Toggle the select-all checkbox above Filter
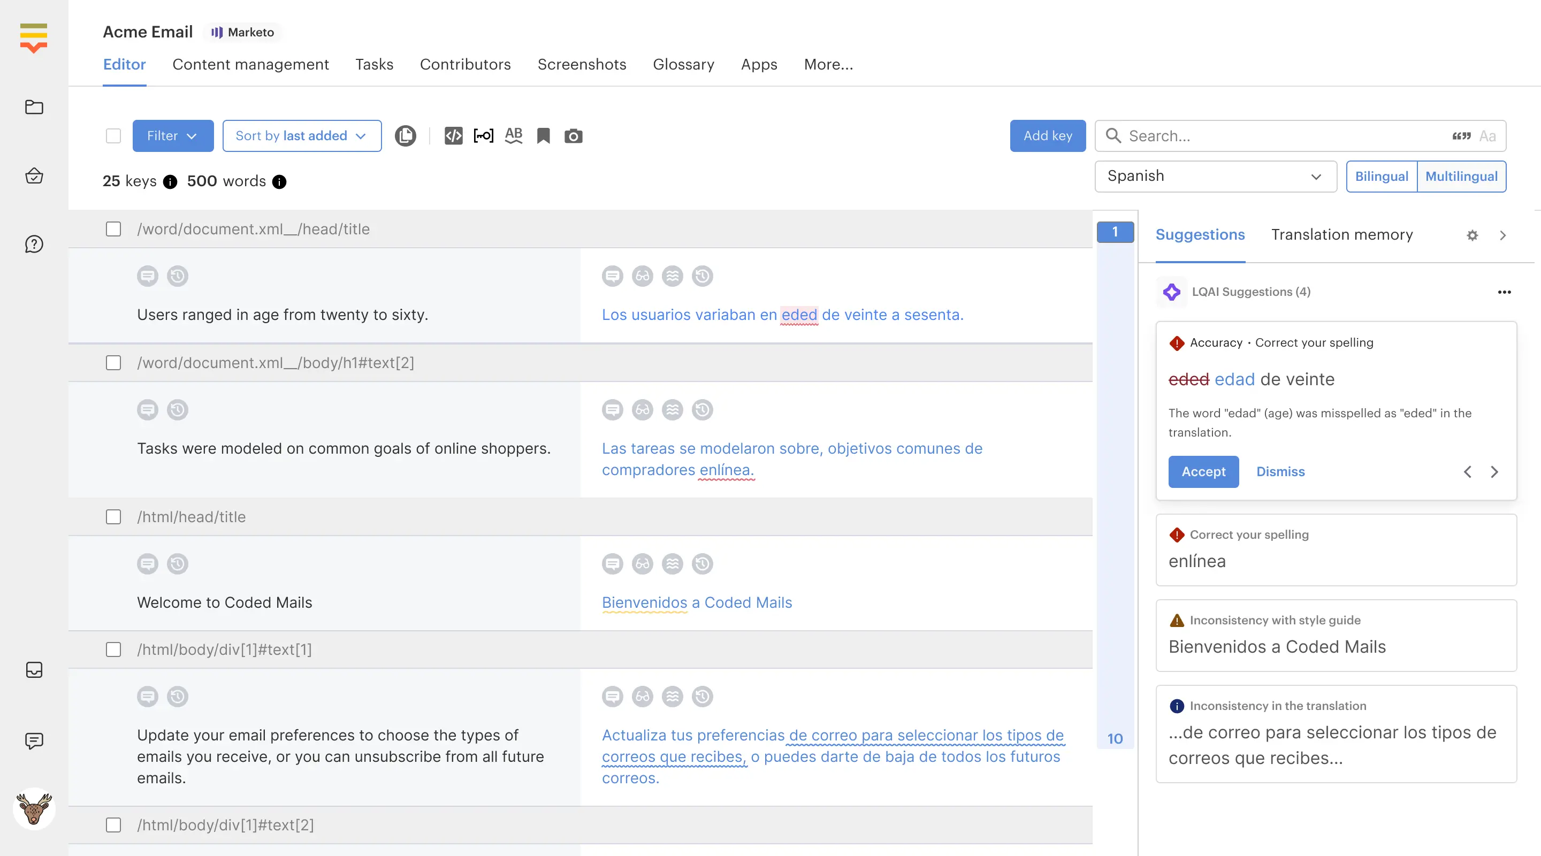 click(x=113, y=136)
